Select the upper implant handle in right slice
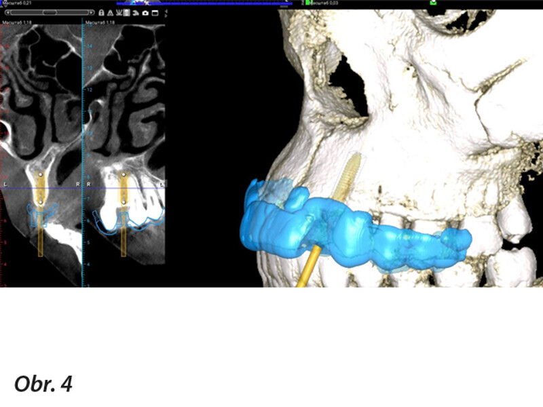The height and width of the screenshot is (407, 543). point(124,174)
